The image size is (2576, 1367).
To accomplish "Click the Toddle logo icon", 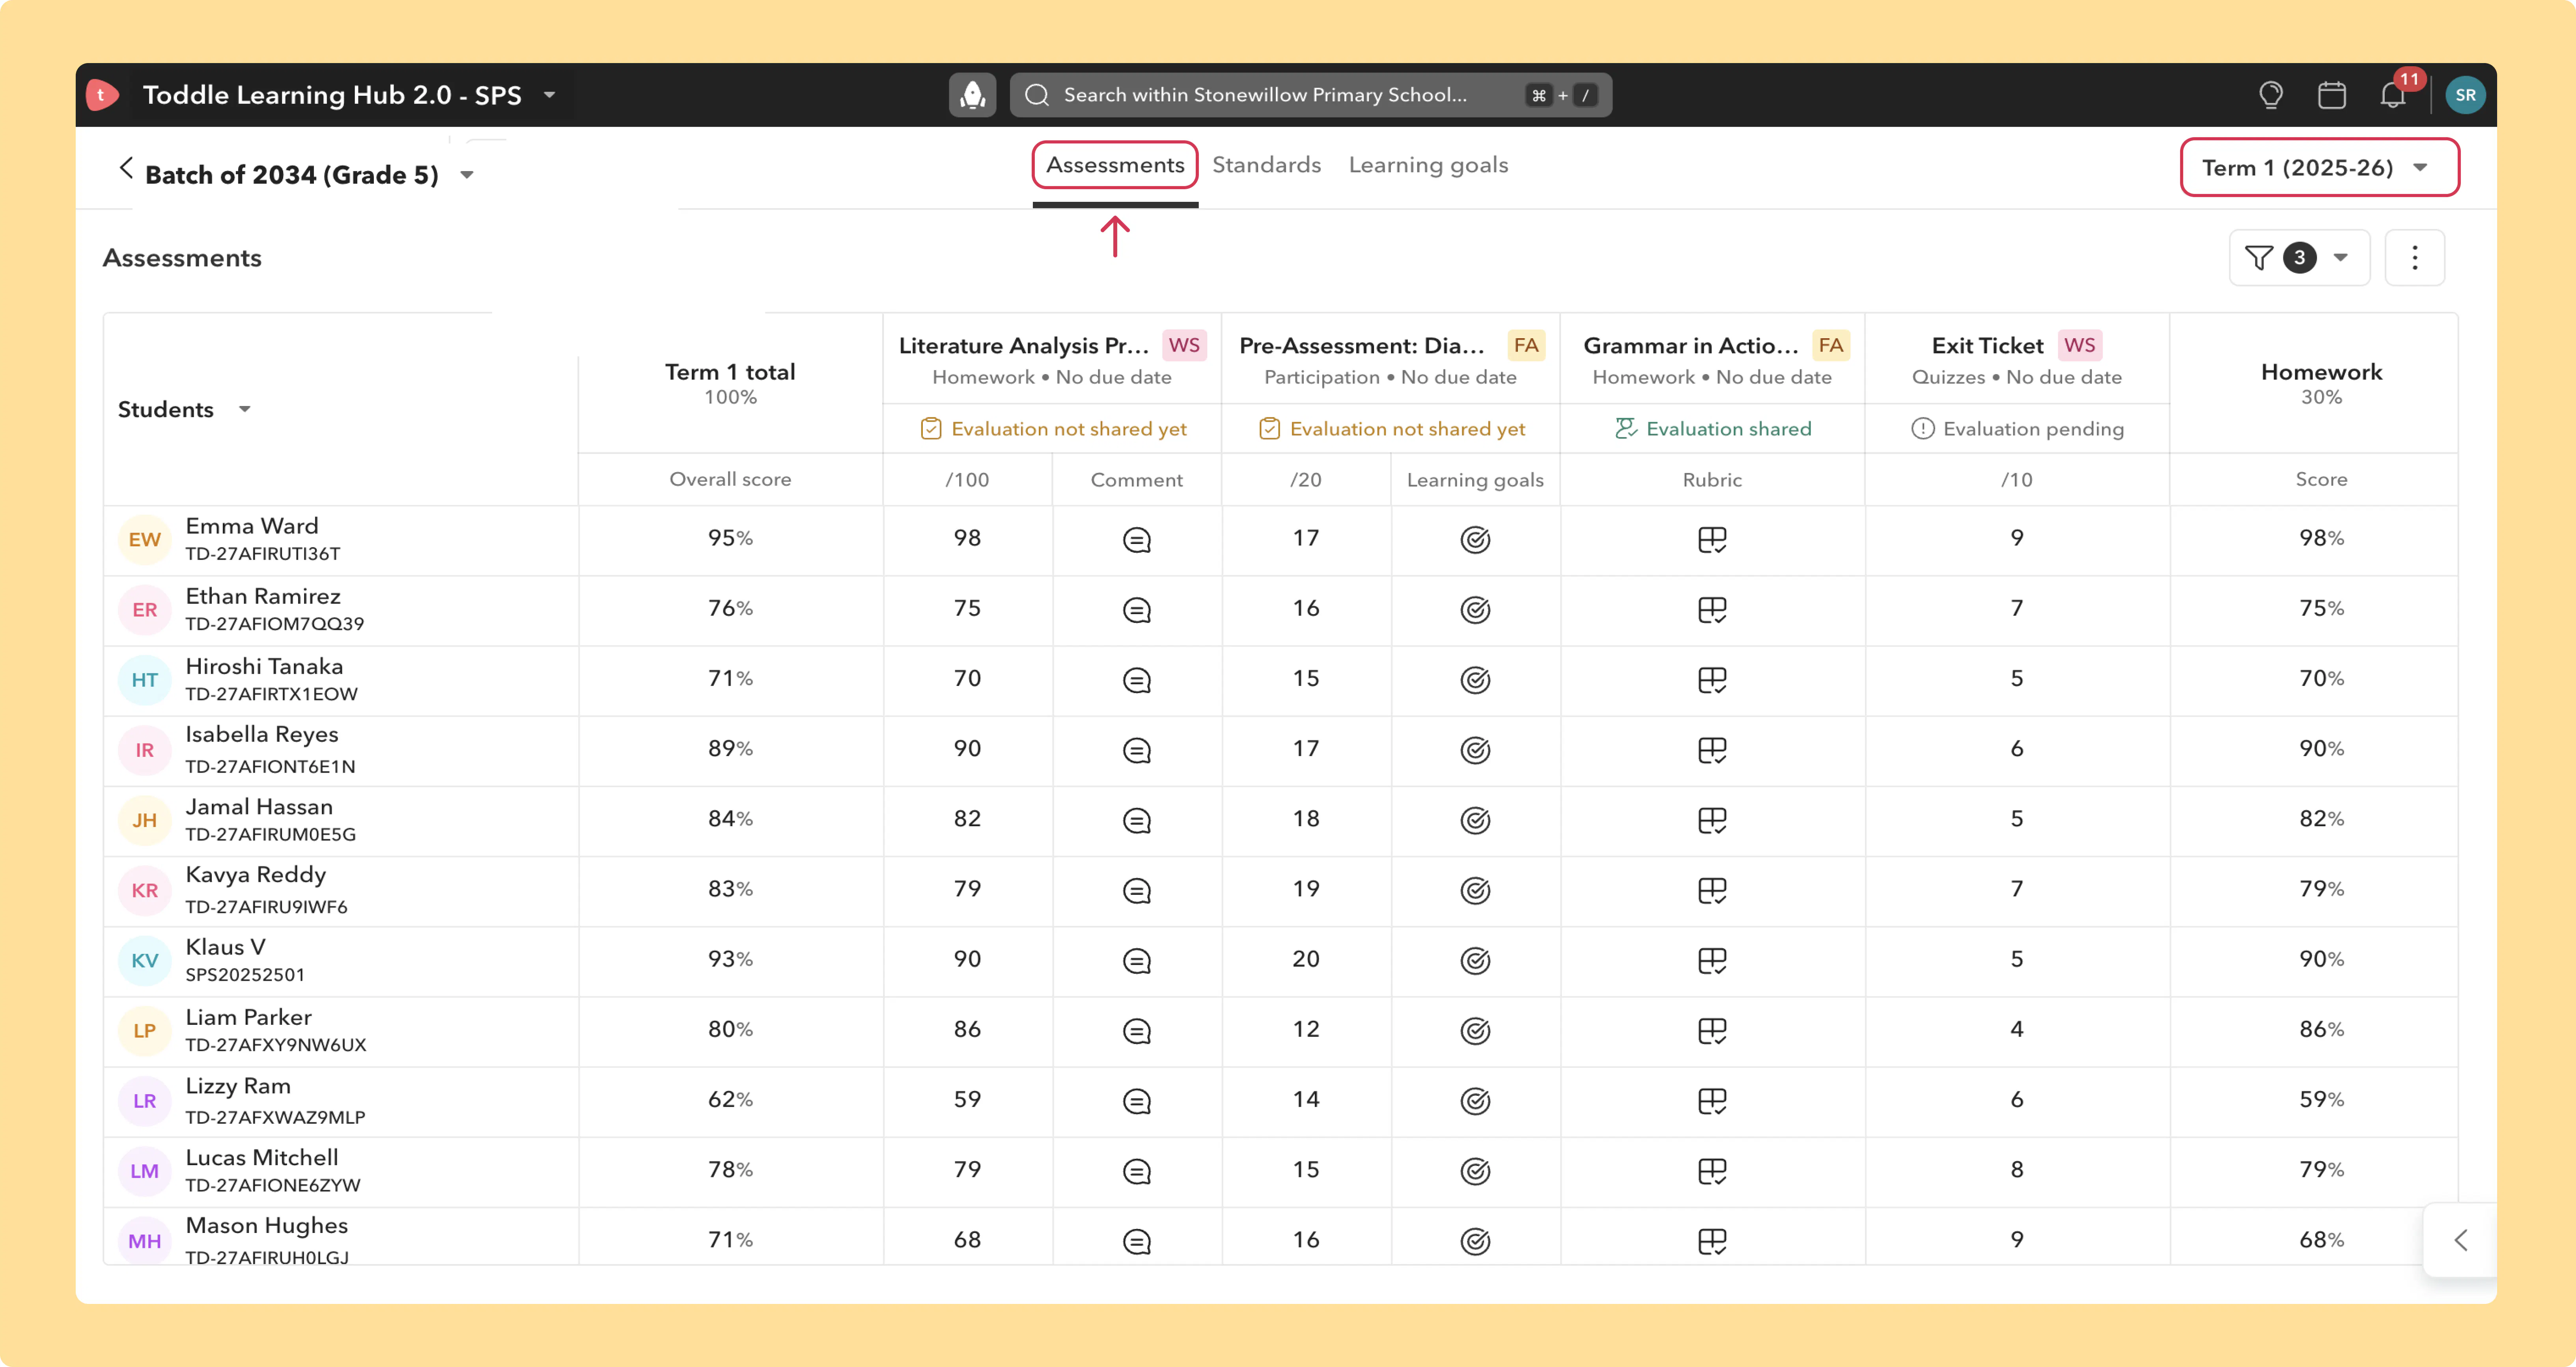I will click(x=102, y=95).
